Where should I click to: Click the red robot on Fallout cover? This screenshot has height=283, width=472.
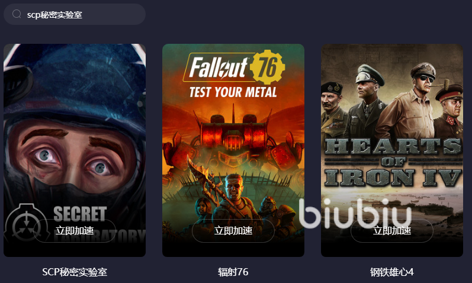click(233, 140)
